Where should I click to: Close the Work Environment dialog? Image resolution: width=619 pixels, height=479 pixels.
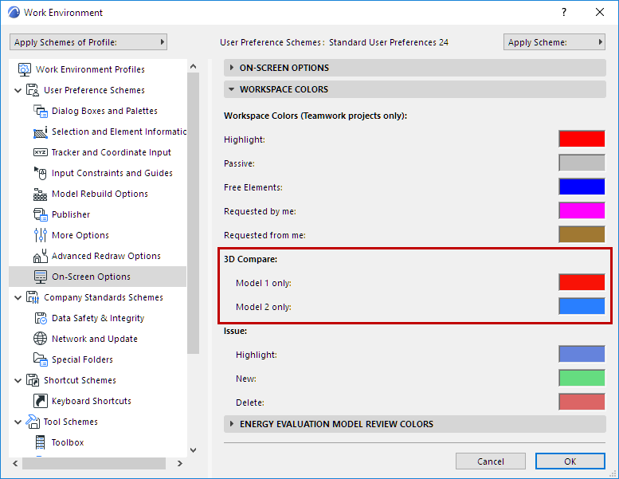pyautogui.click(x=600, y=12)
